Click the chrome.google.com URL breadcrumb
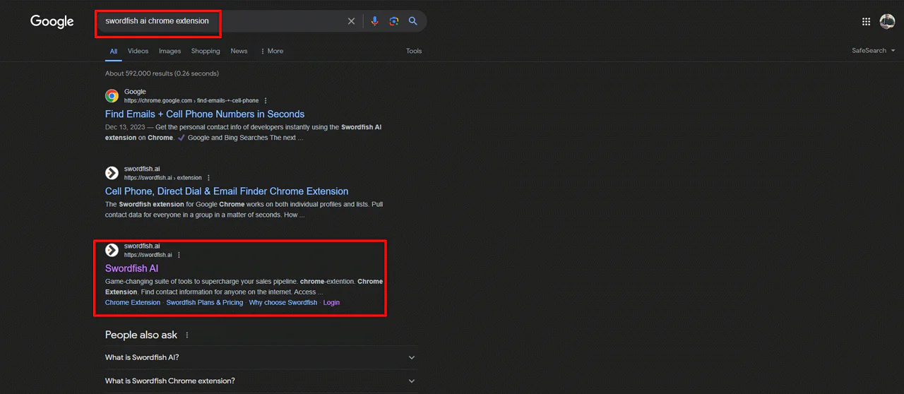904x394 pixels. pyautogui.click(x=191, y=101)
